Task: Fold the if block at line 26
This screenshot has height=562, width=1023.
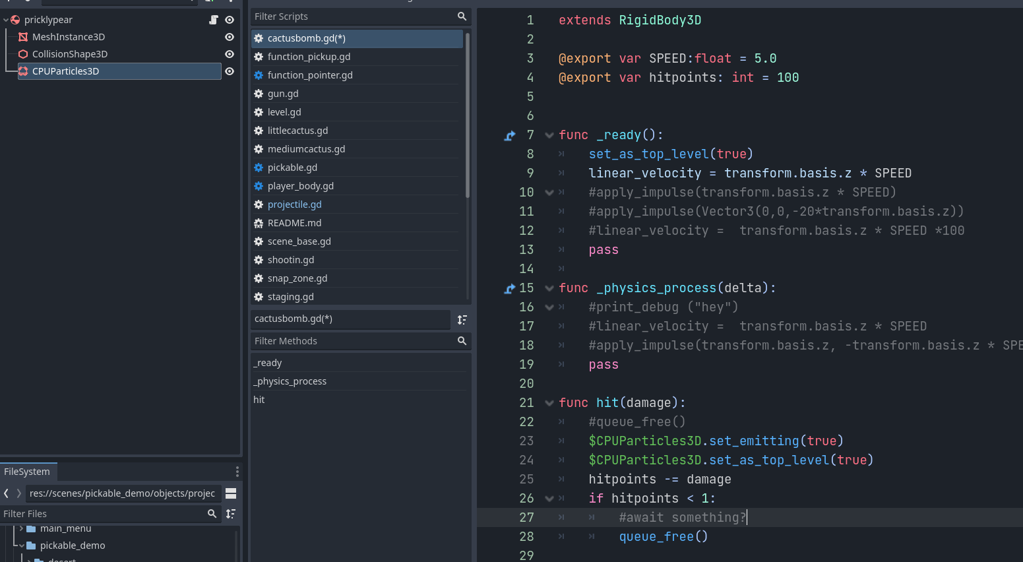Action: pyautogui.click(x=549, y=499)
